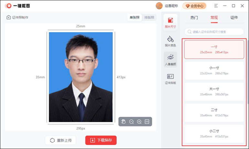
Task: Click the 25mm width label
Action: (x=81, y=26)
